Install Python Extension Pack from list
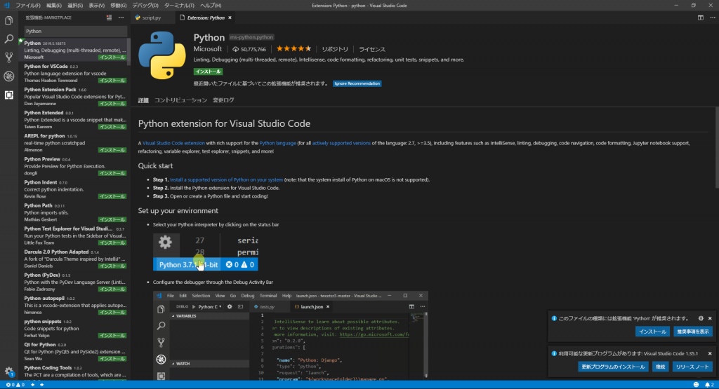Viewport: 719px width, 389px height. tap(112, 104)
